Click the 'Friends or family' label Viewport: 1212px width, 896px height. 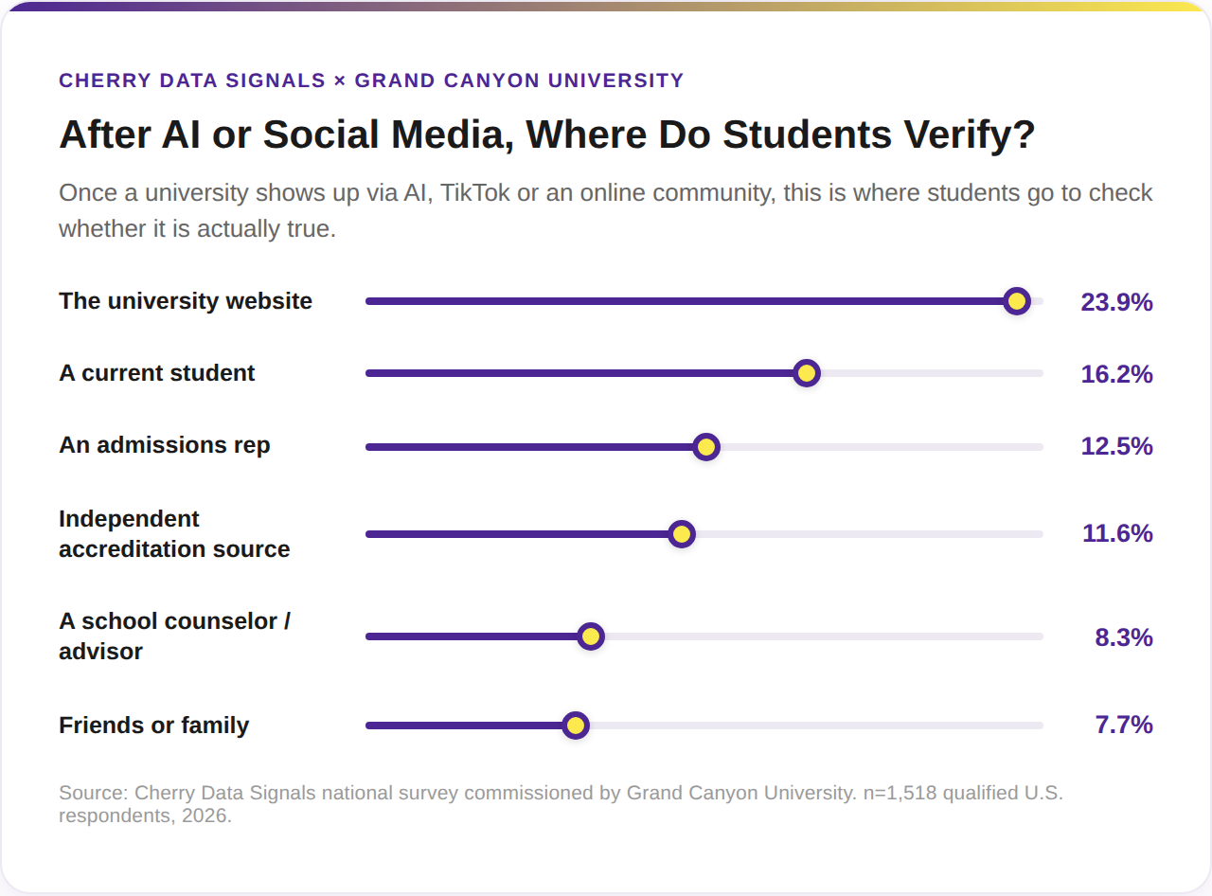tap(154, 726)
